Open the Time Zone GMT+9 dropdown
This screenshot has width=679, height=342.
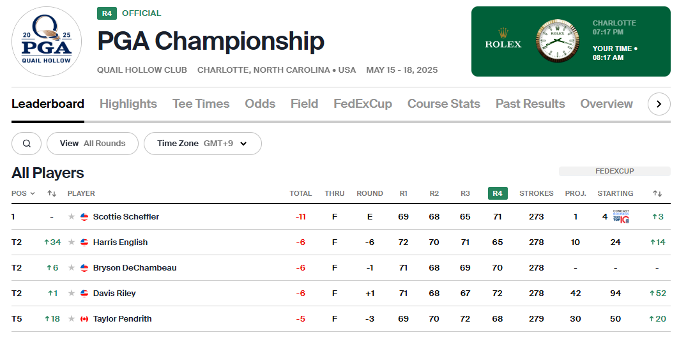(202, 144)
